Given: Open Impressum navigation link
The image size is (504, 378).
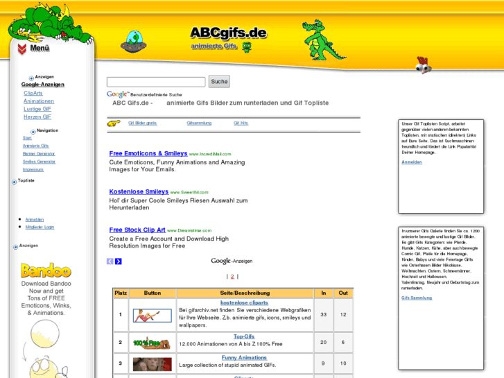Looking at the screenshot, I should (33, 169).
